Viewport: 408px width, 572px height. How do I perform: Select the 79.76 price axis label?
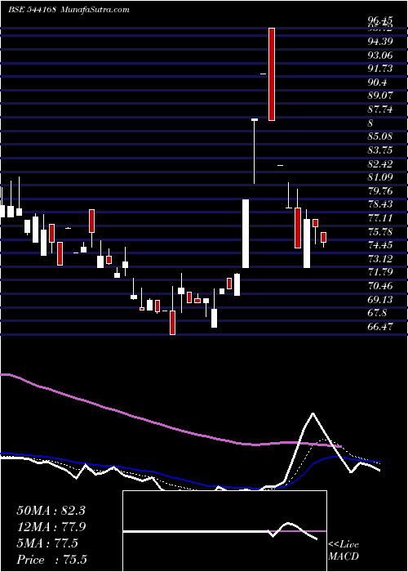tap(379, 191)
